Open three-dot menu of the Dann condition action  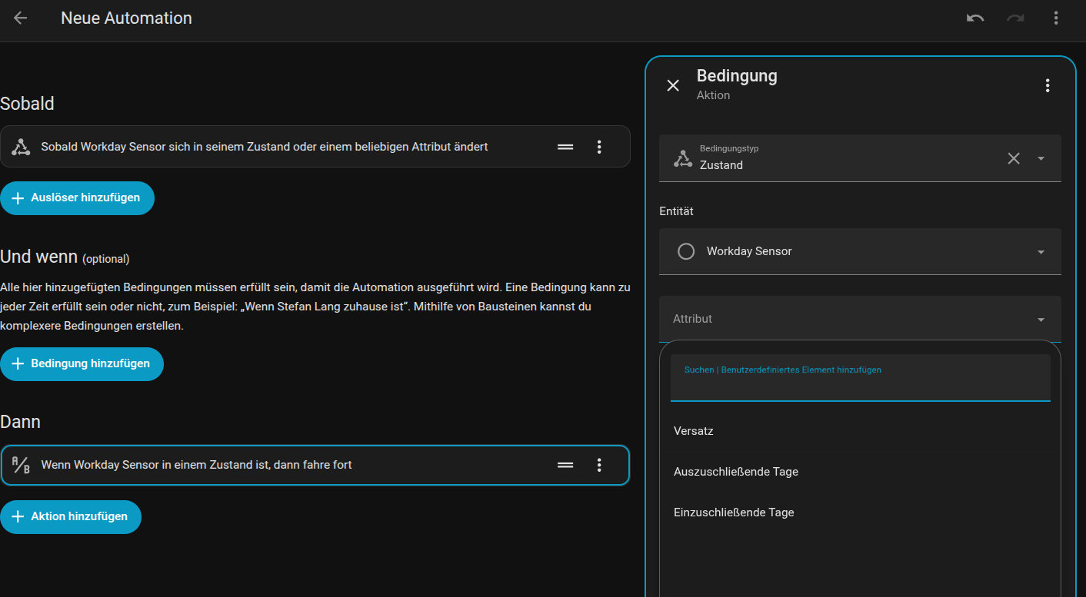point(599,465)
